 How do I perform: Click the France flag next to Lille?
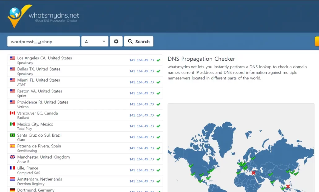point(12,168)
